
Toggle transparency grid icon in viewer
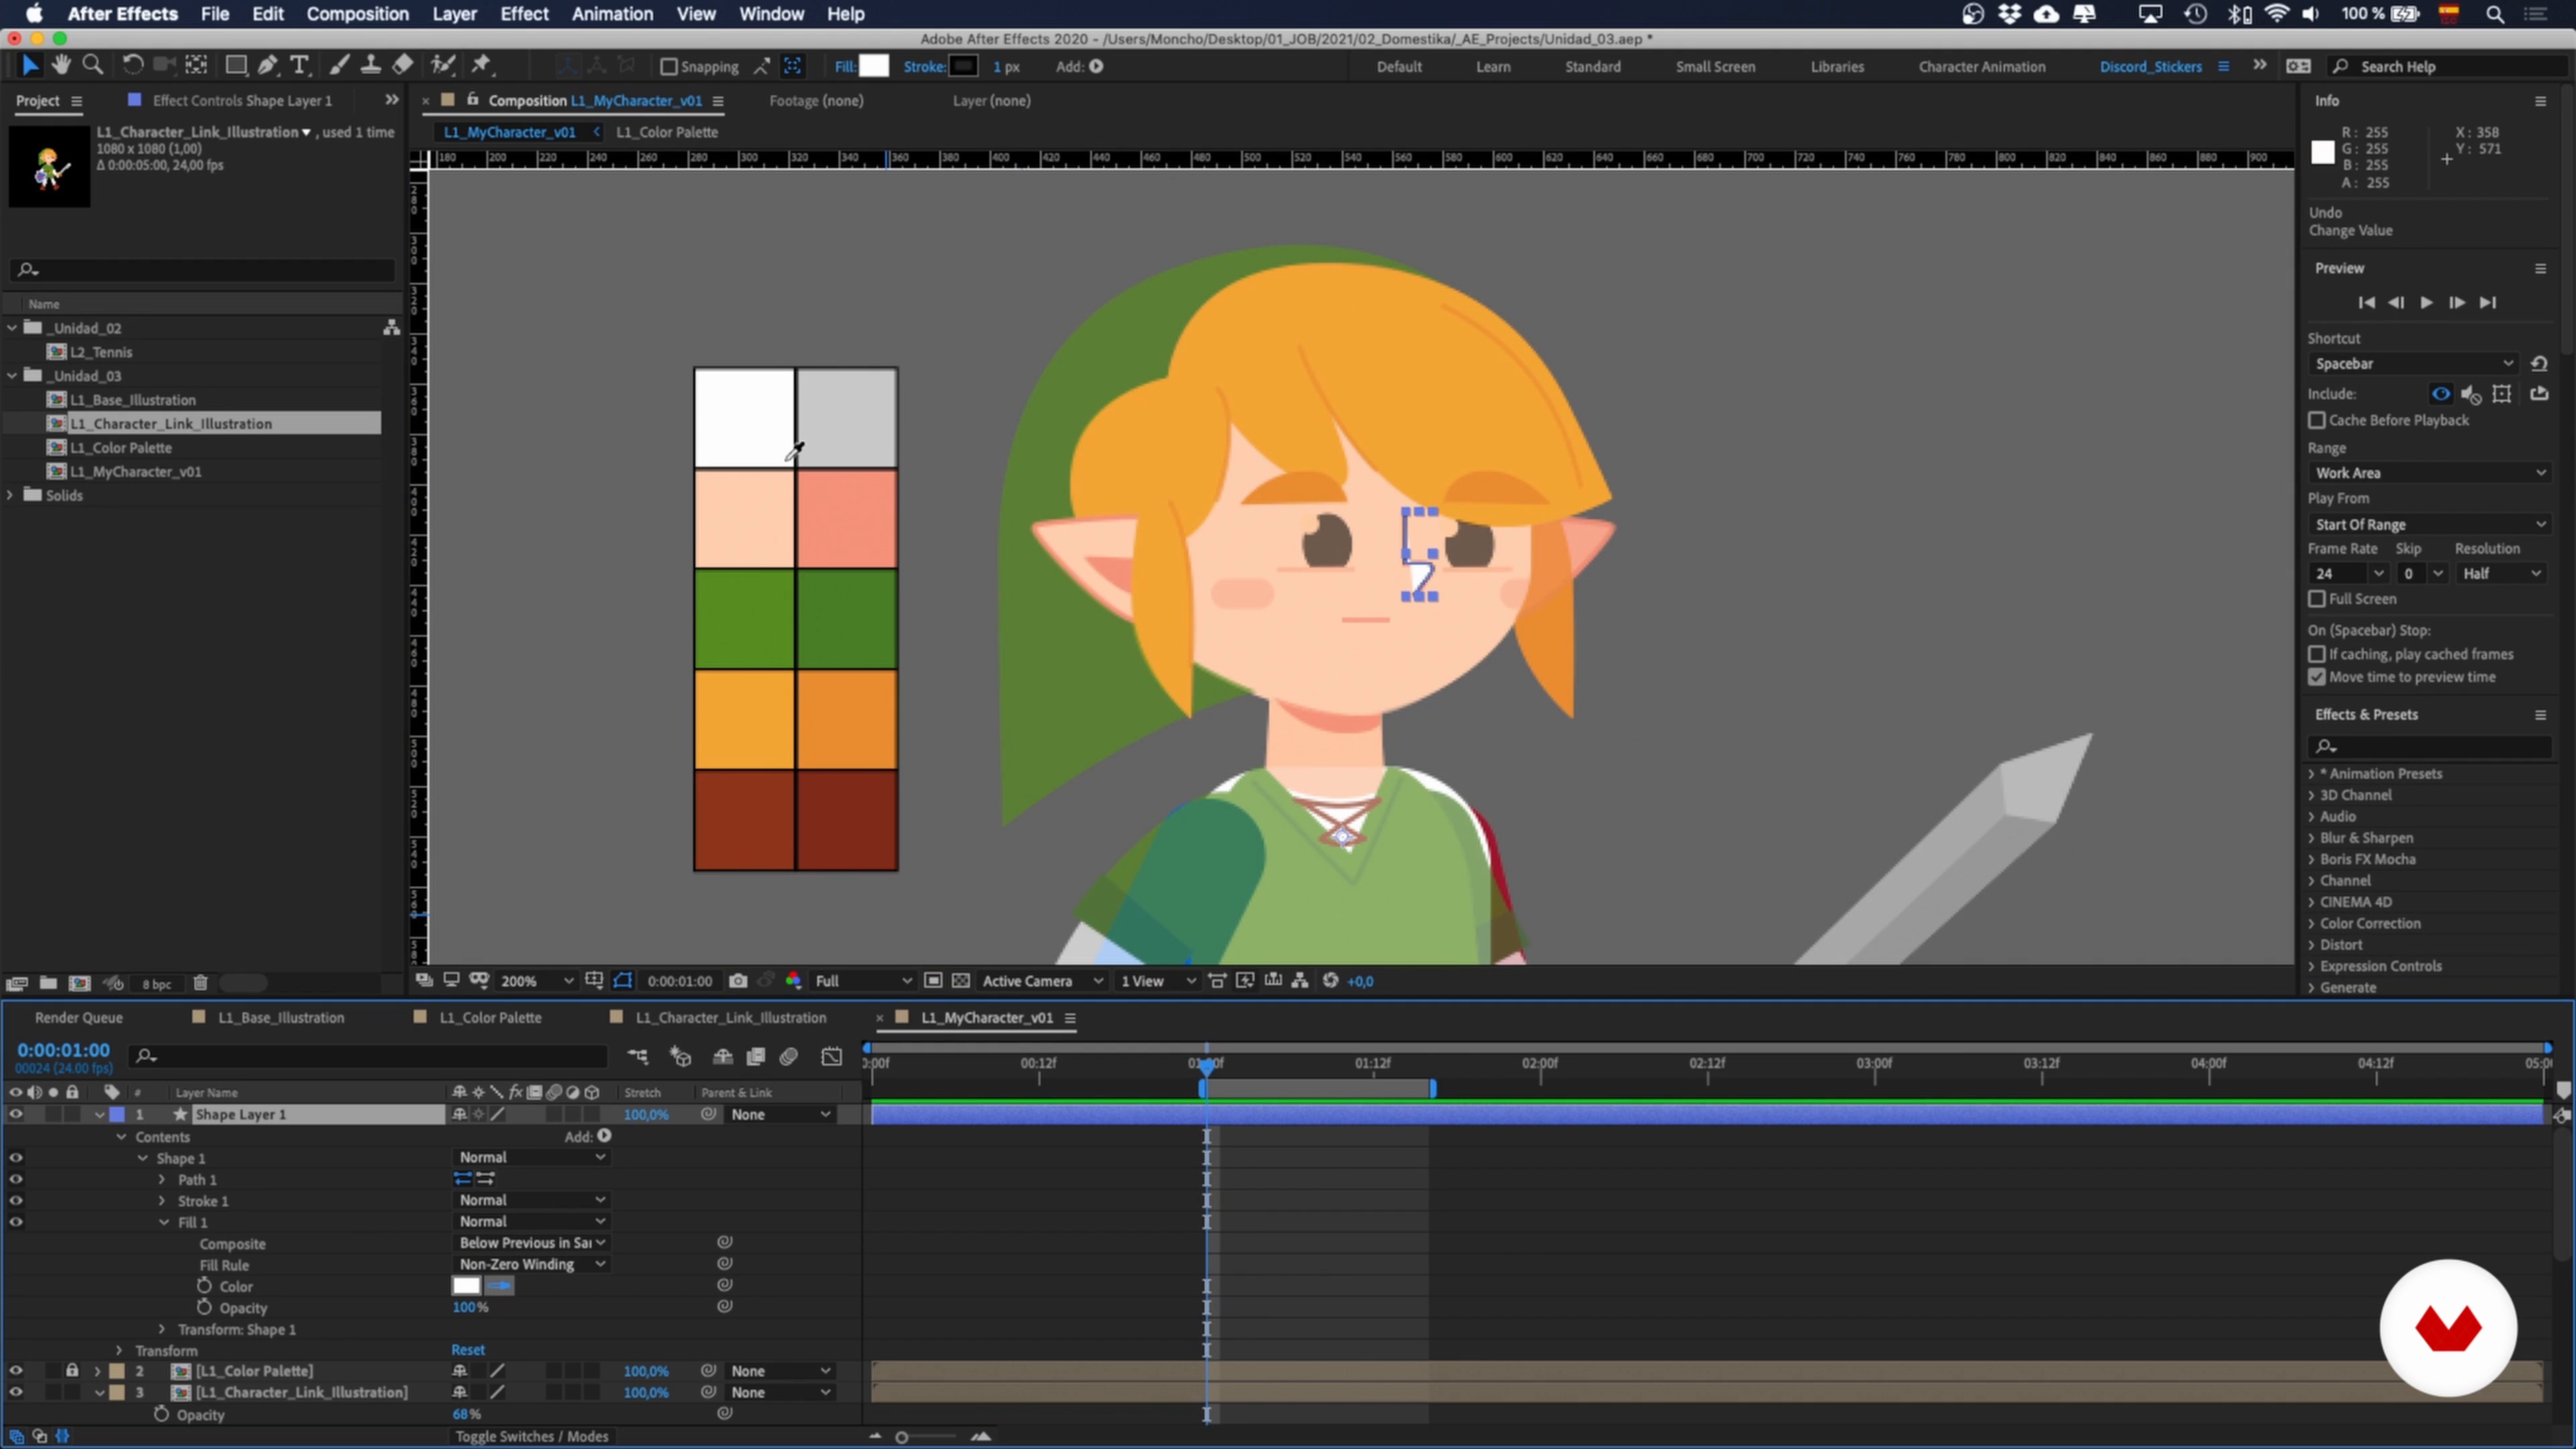click(961, 981)
